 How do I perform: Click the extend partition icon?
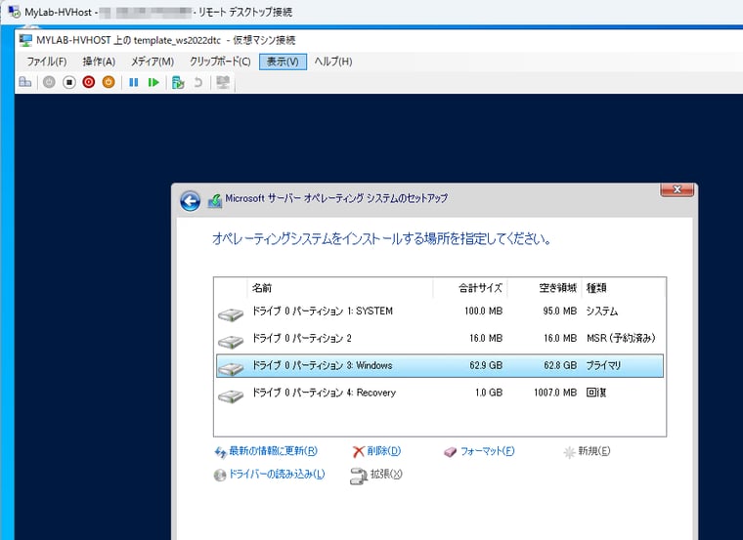tap(359, 477)
